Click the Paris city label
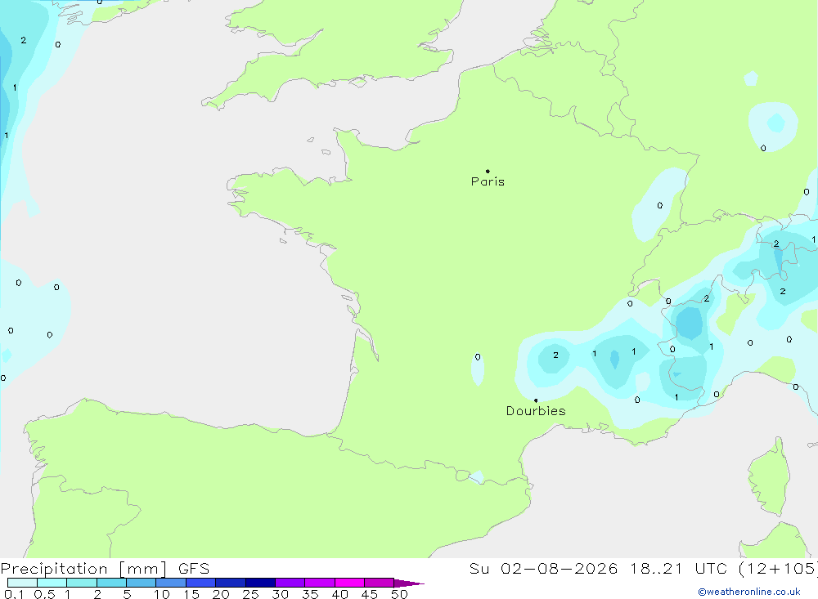The height and width of the screenshot is (599, 818). click(488, 181)
